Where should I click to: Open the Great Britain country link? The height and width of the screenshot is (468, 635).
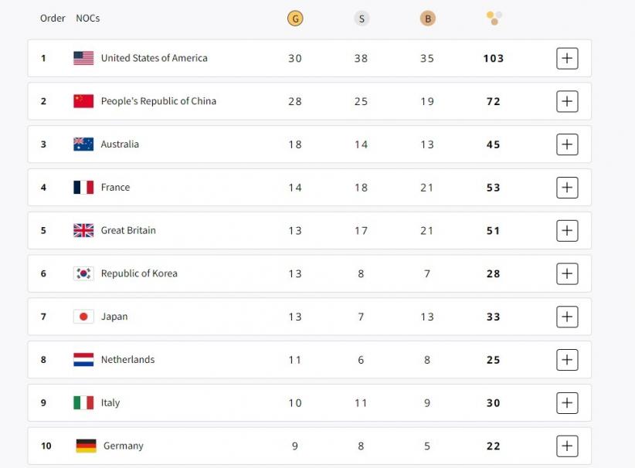[128, 230]
